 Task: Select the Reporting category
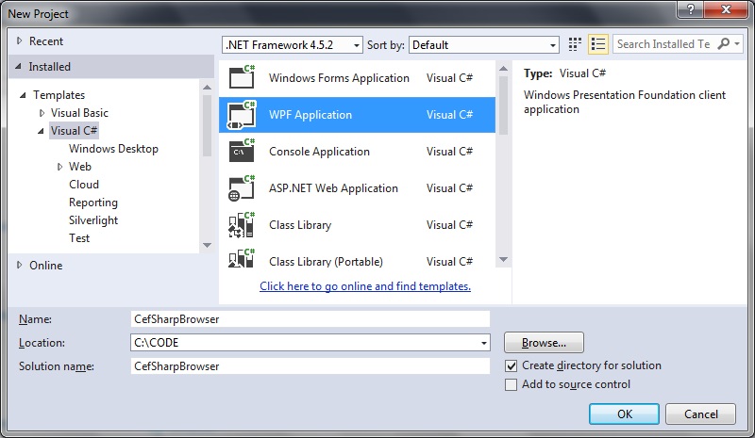point(93,203)
